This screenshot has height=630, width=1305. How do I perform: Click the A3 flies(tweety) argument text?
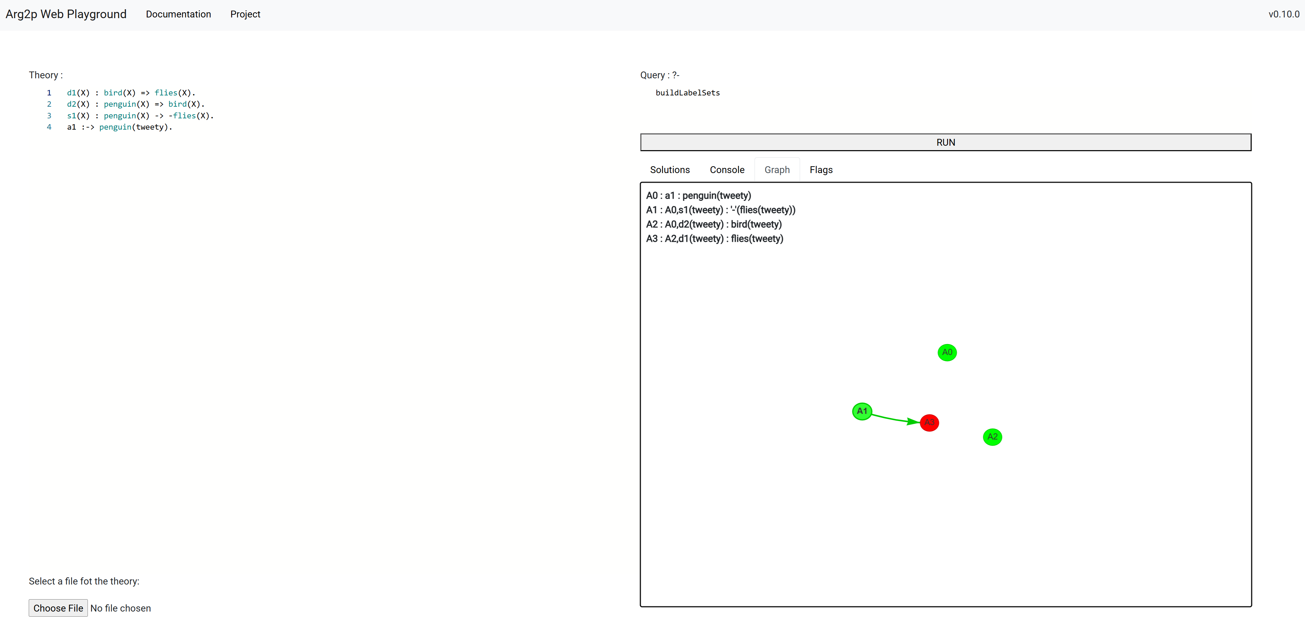(x=714, y=239)
